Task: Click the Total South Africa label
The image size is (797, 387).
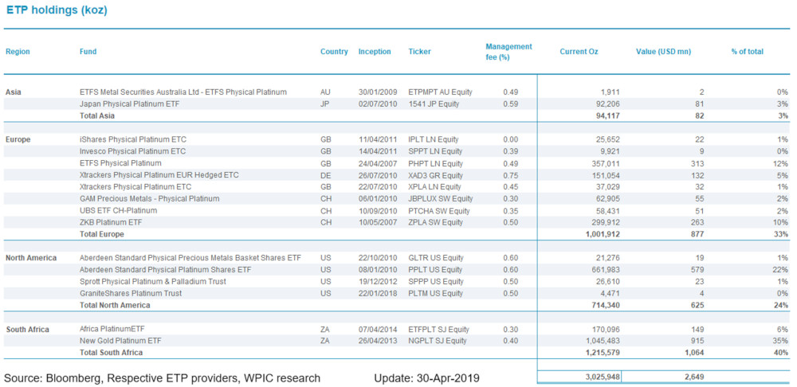Action: (112, 353)
